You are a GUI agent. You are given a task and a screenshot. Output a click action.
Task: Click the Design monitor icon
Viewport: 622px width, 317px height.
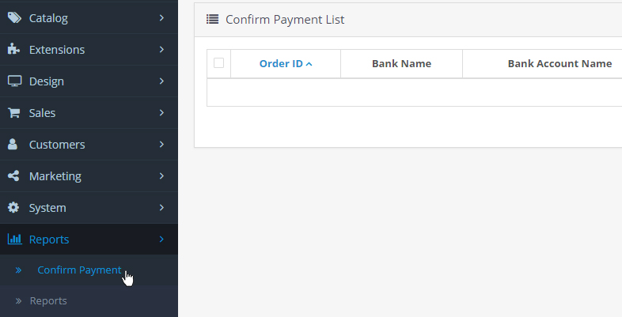(x=14, y=81)
